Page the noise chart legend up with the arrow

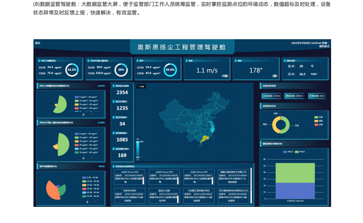[87, 202]
